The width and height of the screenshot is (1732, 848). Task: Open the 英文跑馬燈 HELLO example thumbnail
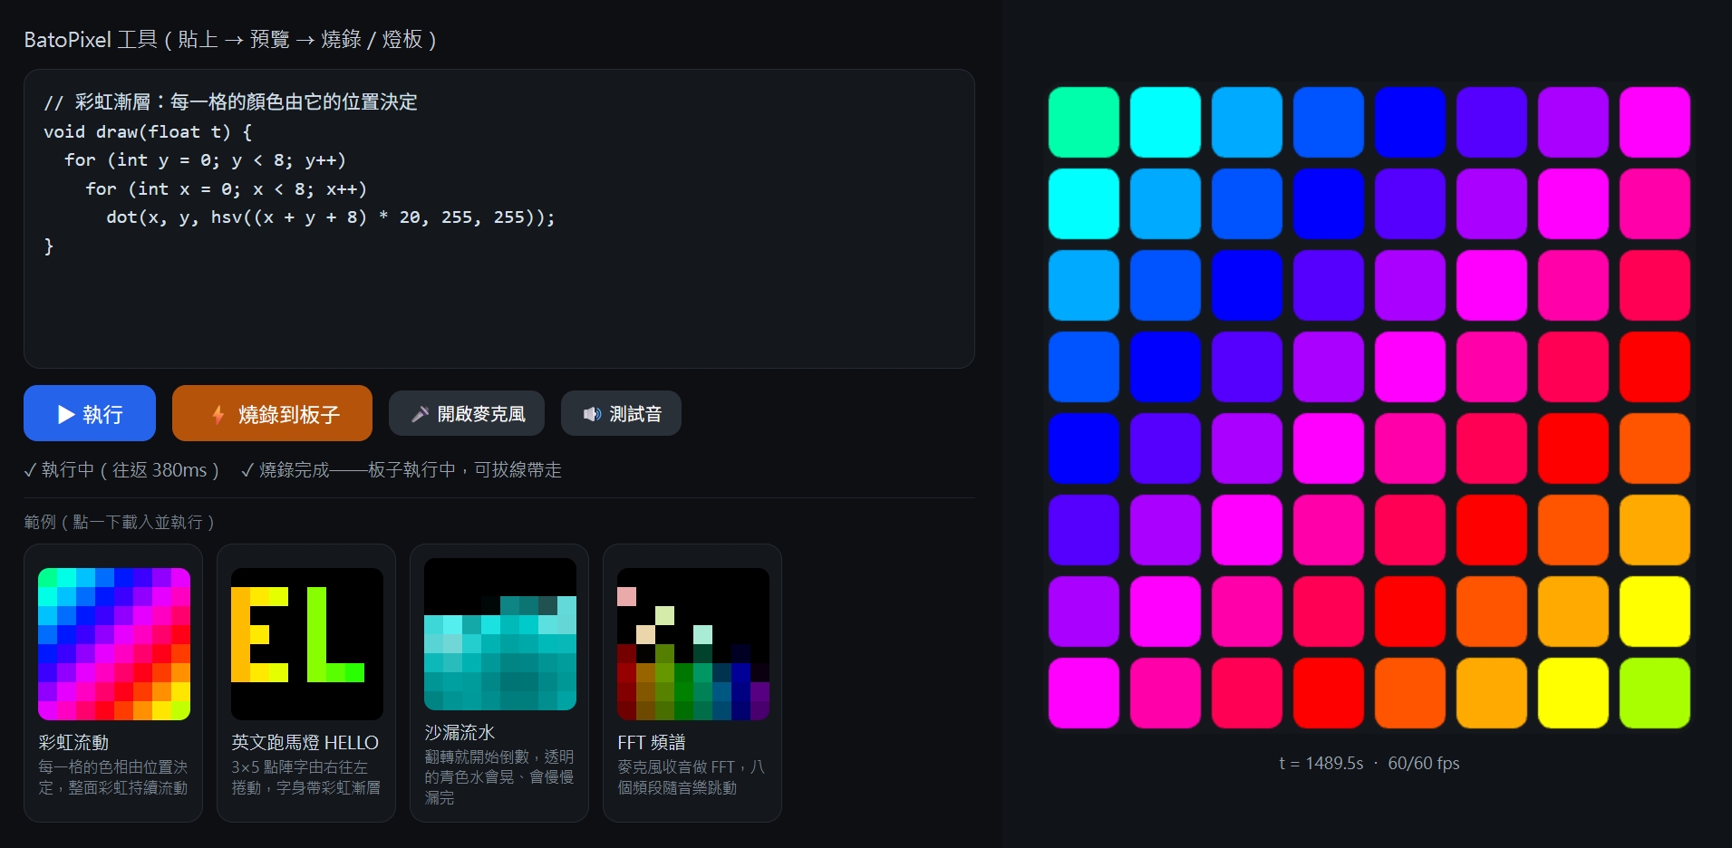point(307,644)
